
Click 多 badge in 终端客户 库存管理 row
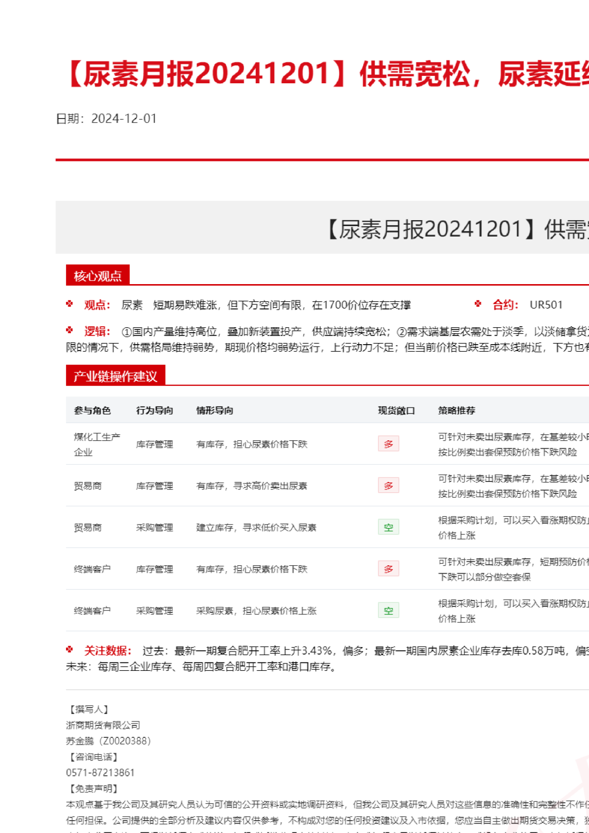(x=388, y=569)
